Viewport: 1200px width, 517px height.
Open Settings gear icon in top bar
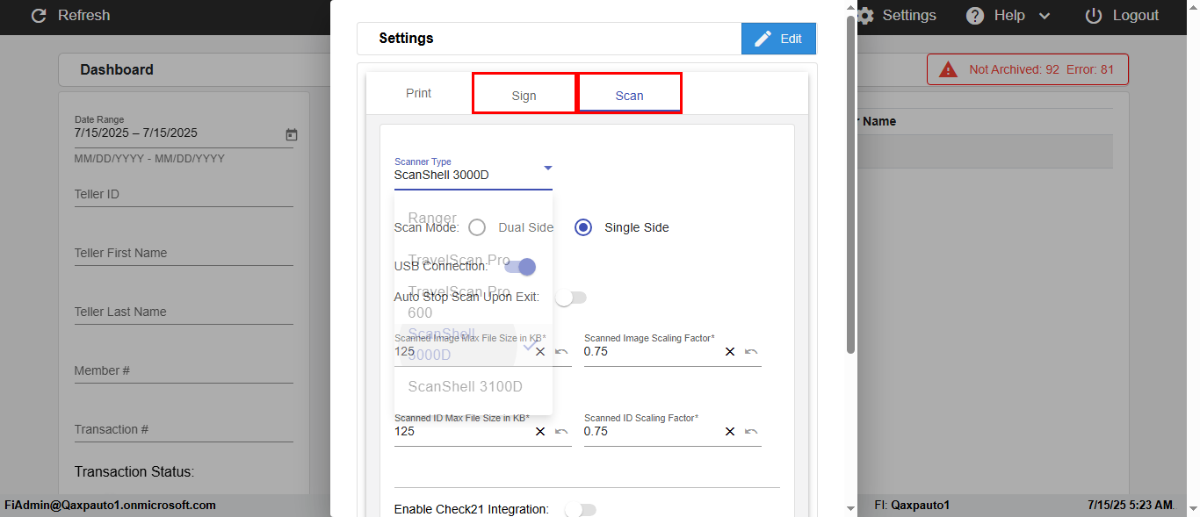[866, 16]
